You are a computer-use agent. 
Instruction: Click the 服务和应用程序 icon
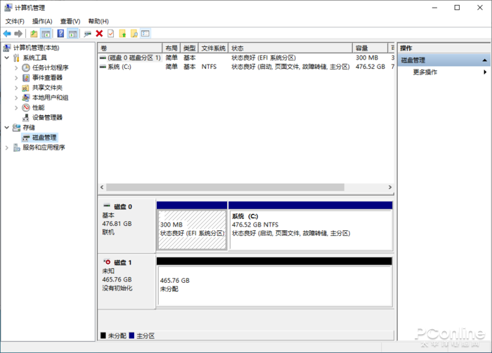point(17,147)
